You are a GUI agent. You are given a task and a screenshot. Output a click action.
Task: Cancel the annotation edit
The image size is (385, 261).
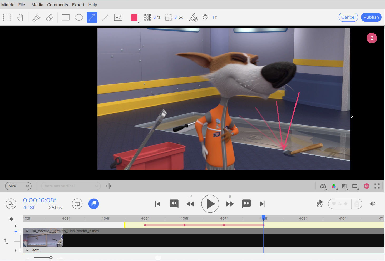[x=348, y=17]
